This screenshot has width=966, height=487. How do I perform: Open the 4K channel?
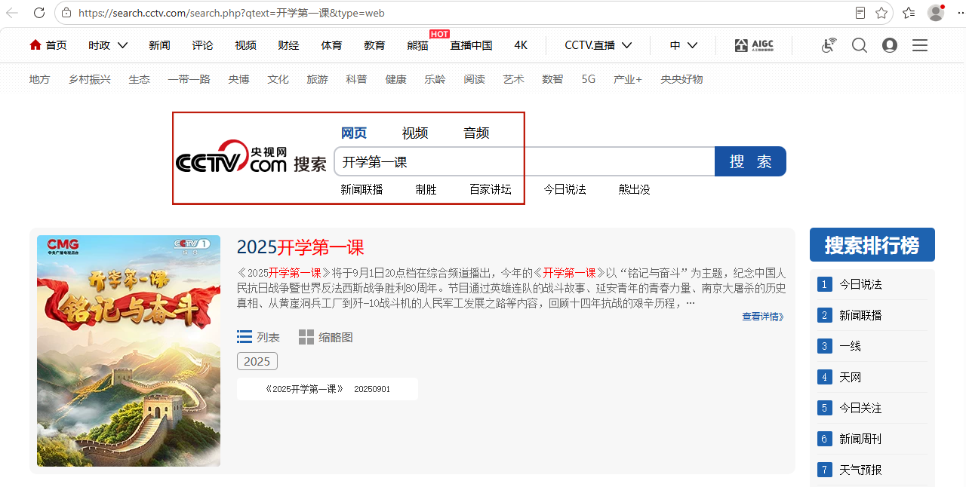(x=521, y=45)
